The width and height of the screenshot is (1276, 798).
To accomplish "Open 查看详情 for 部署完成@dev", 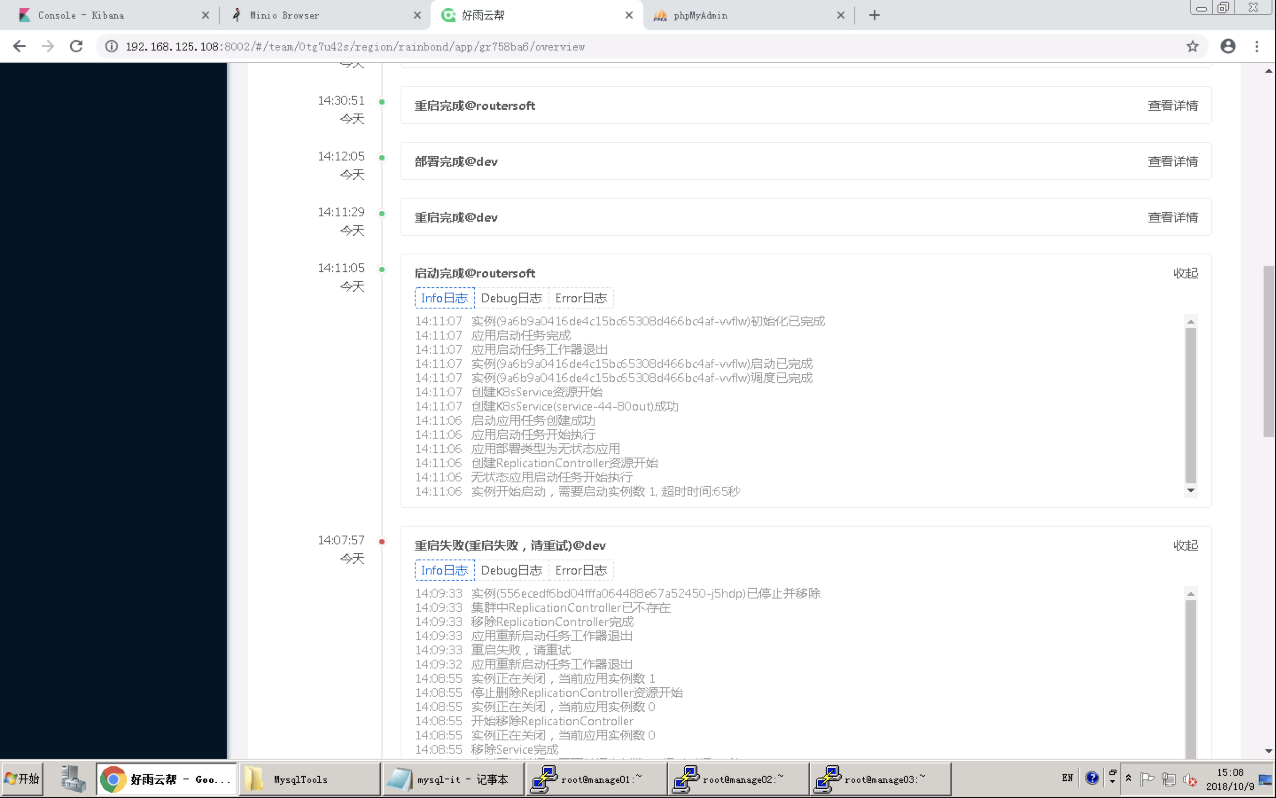I will 1173,161.
